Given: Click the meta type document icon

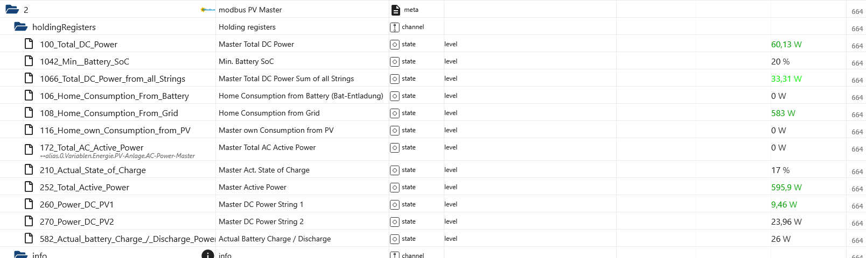Looking at the screenshot, I should [395, 10].
